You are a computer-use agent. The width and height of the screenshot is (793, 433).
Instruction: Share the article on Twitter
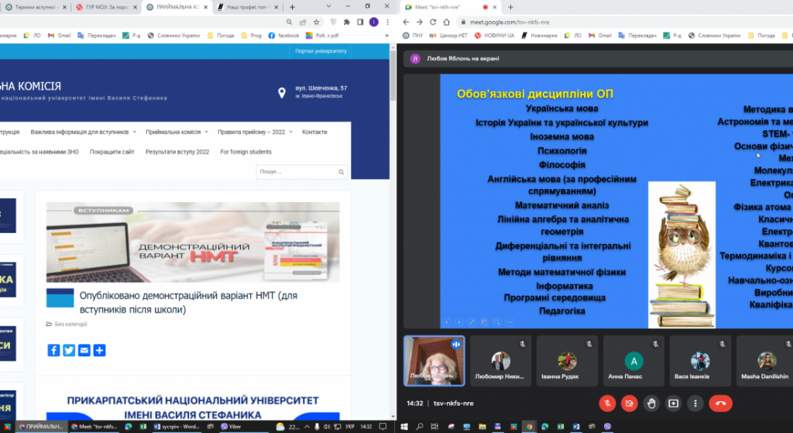(69, 350)
